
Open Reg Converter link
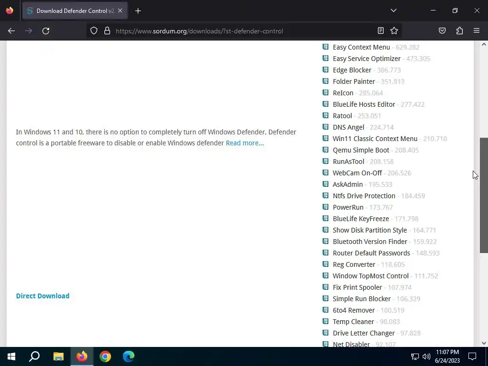click(x=354, y=264)
